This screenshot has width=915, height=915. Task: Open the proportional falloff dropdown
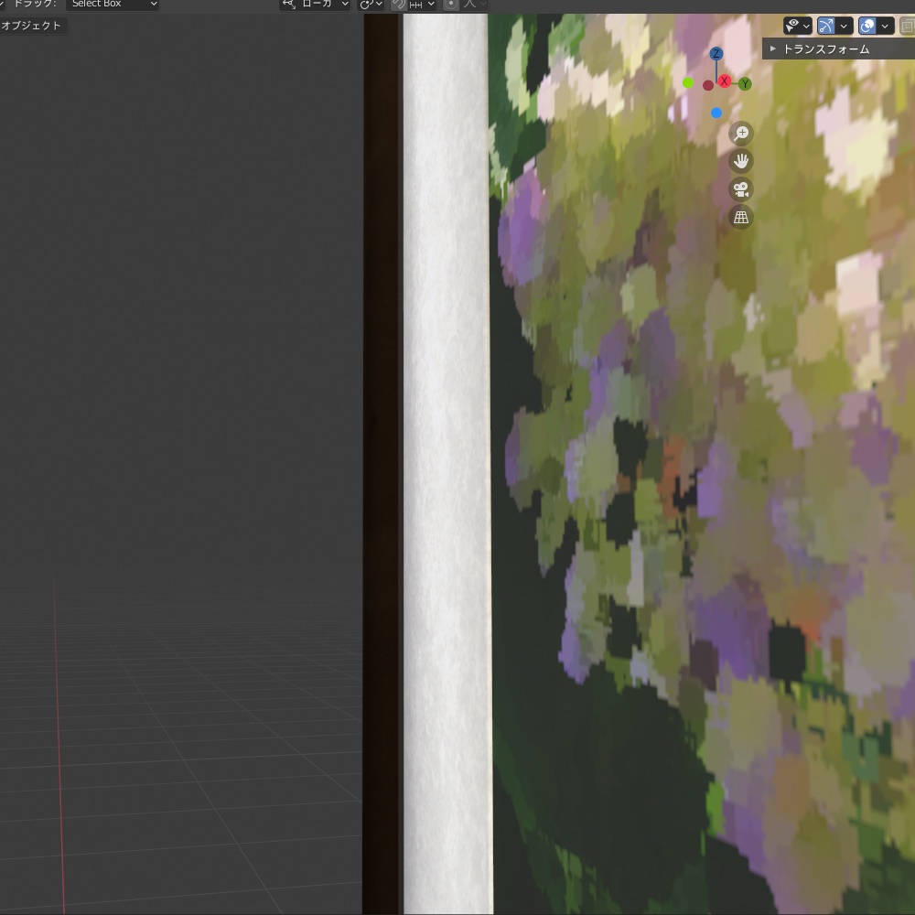point(475,5)
